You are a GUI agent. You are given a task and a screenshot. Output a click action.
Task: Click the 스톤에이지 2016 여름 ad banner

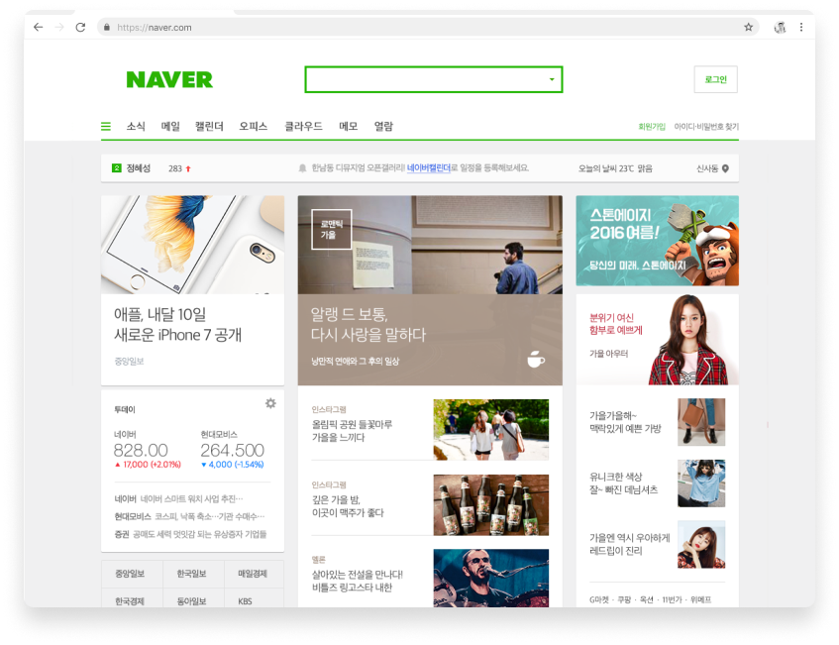657,241
